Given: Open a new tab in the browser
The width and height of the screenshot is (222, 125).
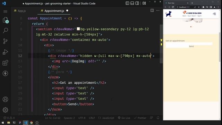Looking at the screenshot, I should click(x=192, y=3).
